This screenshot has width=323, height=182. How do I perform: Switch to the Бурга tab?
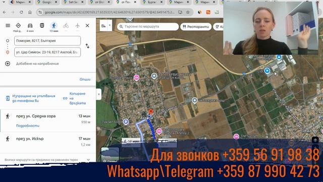tap(152, 2)
